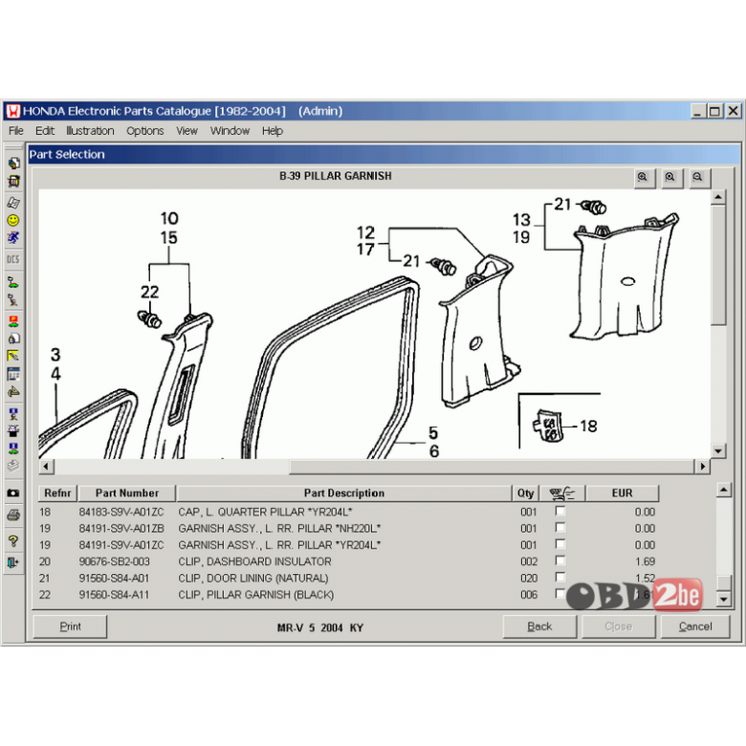The image size is (746, 746).
Task: Click the Part Description column header
Action: 344,494
